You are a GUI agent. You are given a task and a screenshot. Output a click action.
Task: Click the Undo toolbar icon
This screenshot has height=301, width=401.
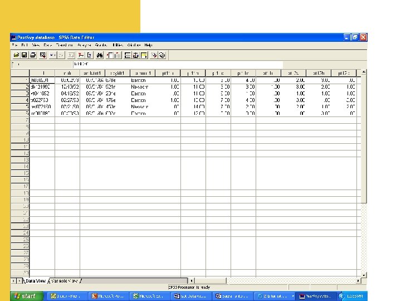[53, 55]
